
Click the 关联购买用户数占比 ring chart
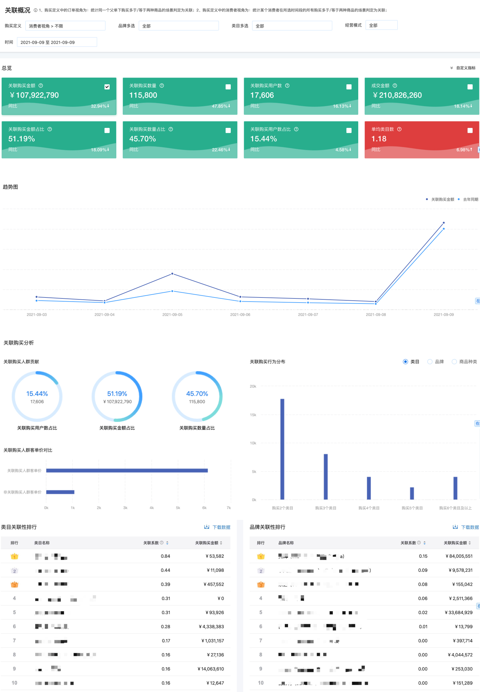[x=37, y=397]
